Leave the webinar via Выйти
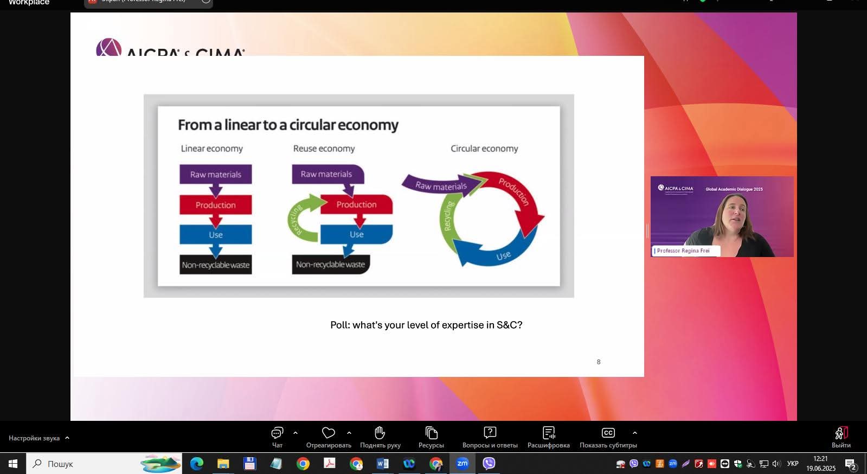The height and width of the screenshot is (474, 867). [x=841, y=434]
